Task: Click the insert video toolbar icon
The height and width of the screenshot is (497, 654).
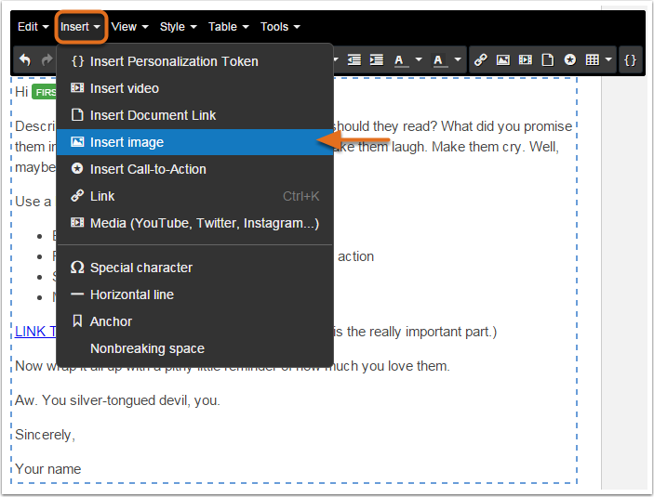Action: point(525,60)
